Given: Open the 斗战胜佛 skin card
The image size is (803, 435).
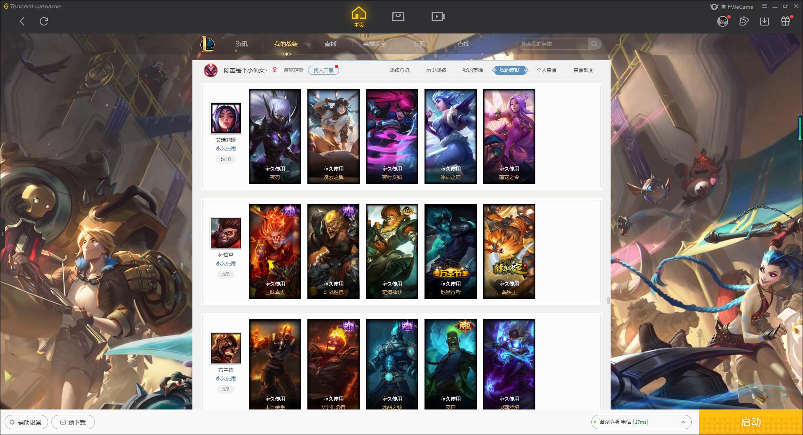Looking at the screenshot, I should [x=333, y=251].
